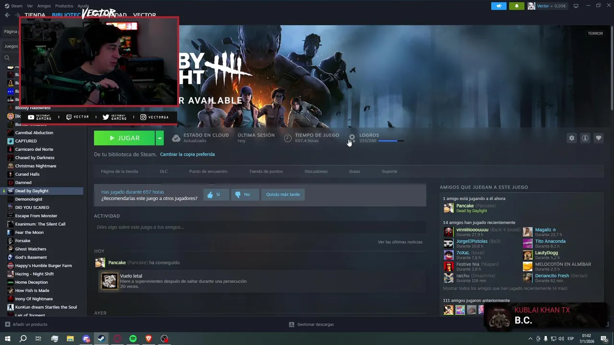Image resolution: width=614 pixels, height=345 pixels.
Task: Open LOGROS achievements section
Action: (369, 135)
